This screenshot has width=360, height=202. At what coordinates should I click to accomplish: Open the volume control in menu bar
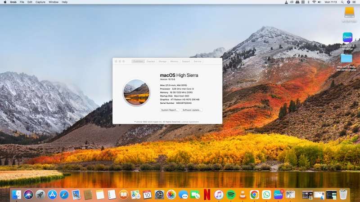click(319, 2)
